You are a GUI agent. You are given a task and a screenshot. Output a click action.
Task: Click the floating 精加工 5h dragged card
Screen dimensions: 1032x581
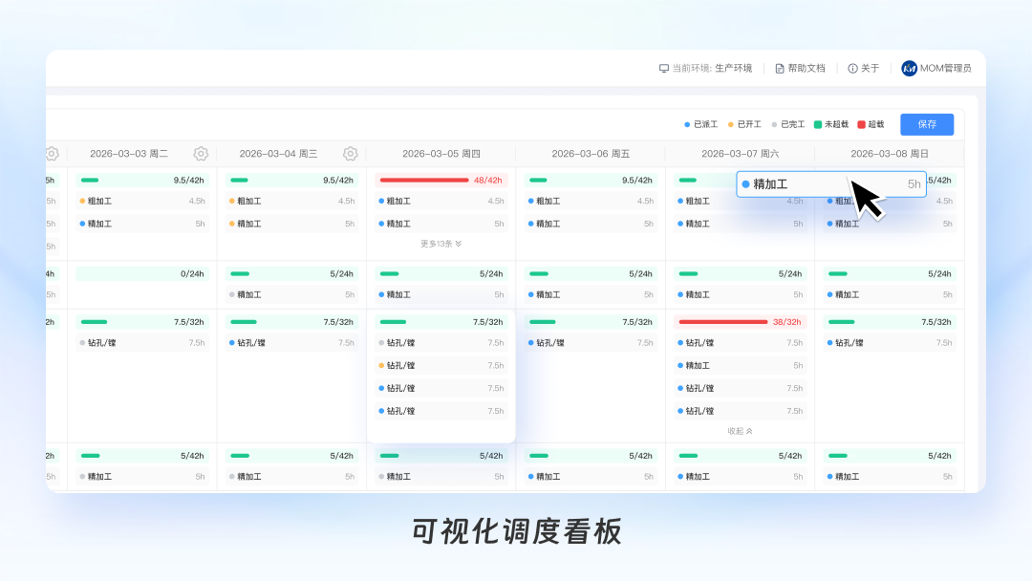tap(831, 184)
